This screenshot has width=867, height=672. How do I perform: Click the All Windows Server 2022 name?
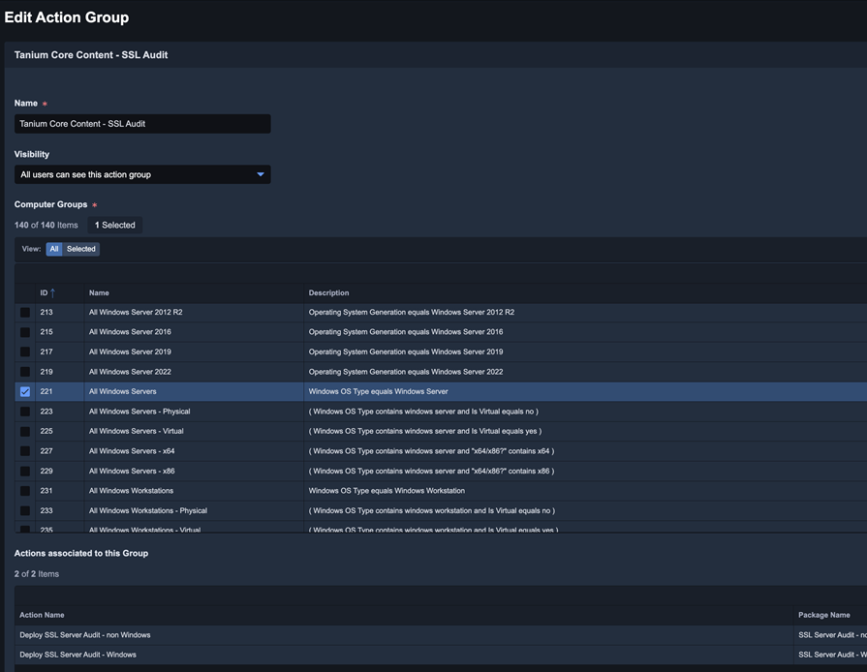coord(130,372)
